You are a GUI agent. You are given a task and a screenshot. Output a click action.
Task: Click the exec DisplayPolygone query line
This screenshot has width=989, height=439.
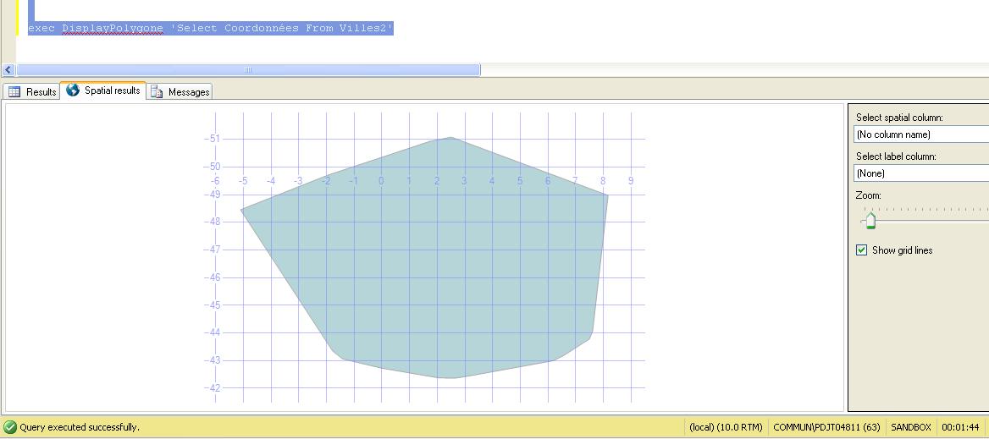coord(210,29)
